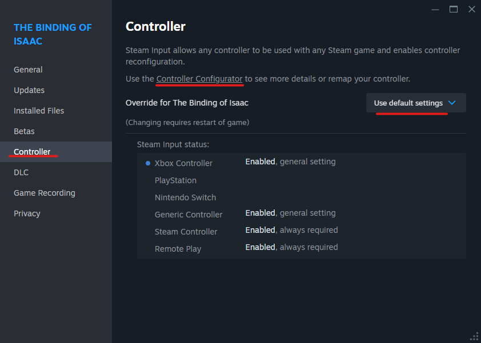Open the Use default settings dropdown
This screenshot has width=481, height=343.
pos(408,103)
